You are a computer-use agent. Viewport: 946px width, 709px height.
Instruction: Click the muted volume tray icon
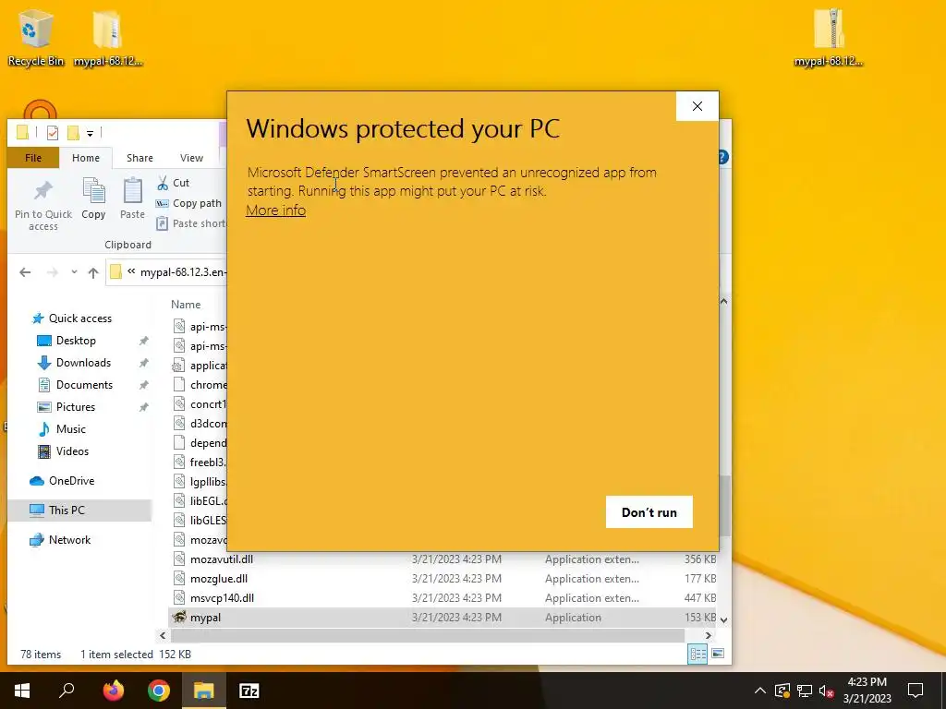(827, 691)
